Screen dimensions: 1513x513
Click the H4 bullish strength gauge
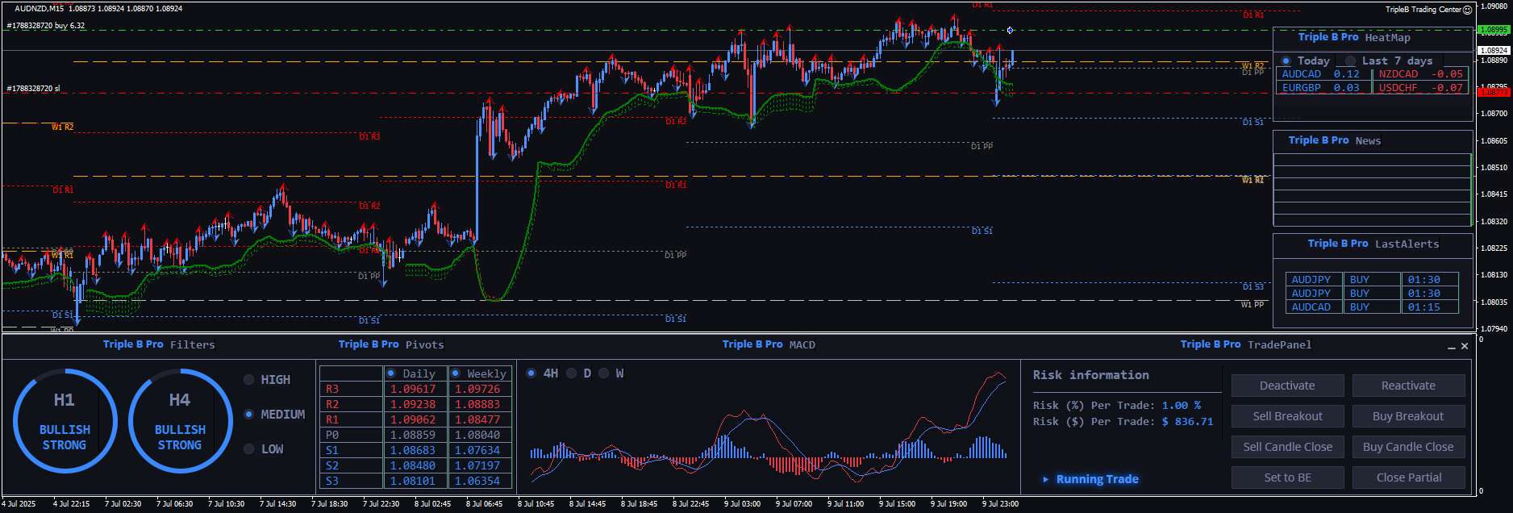pos(180,420)
